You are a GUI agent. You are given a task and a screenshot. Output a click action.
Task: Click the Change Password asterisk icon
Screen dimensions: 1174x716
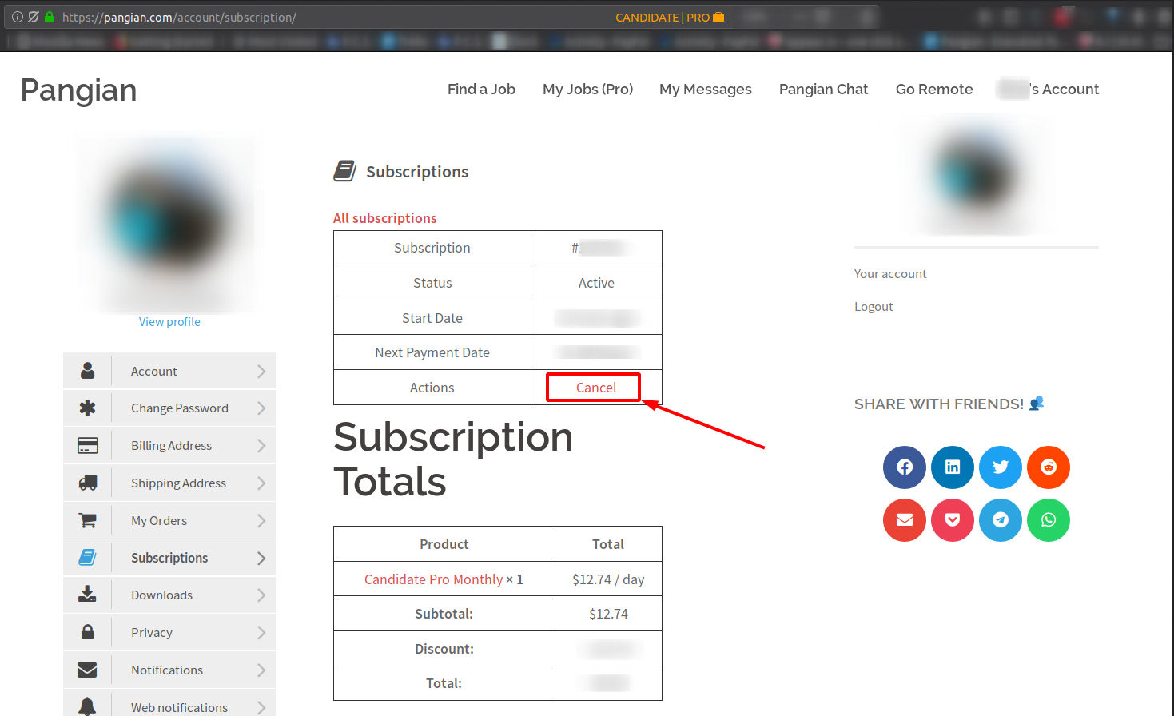click(88, 408)
